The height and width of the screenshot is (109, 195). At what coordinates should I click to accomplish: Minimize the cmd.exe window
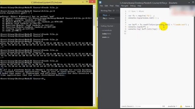pyautogui.click(x=83, y=2)
